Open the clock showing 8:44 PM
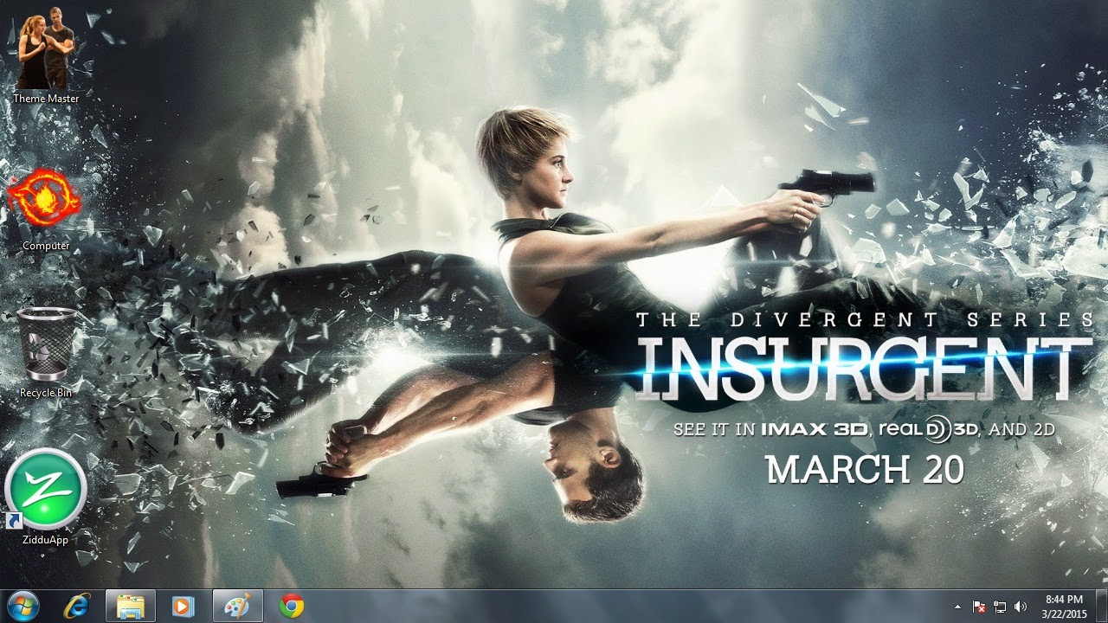This screenshot has height=623, width=1108. [x=1064, y=607]
